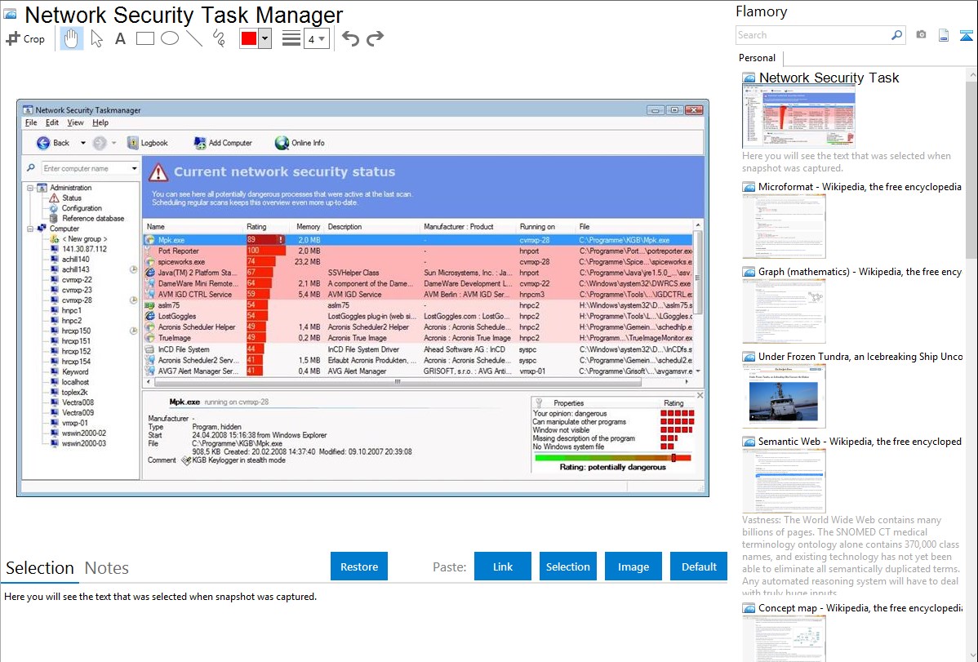Select the text annotation tool (A)
Viewport: 978px width, 662px height.
coord(120,38)
